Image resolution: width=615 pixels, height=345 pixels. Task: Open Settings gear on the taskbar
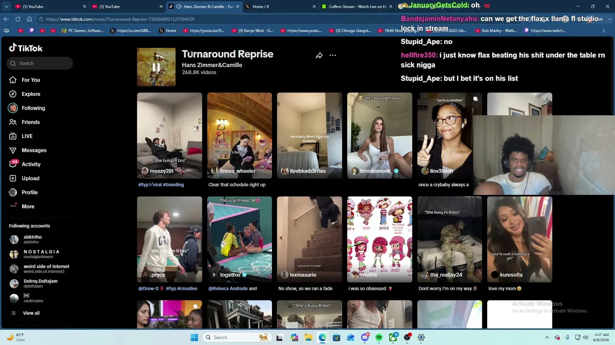tap(421, 337)
